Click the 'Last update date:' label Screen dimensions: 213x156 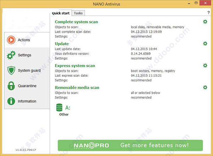pos(68,49)
